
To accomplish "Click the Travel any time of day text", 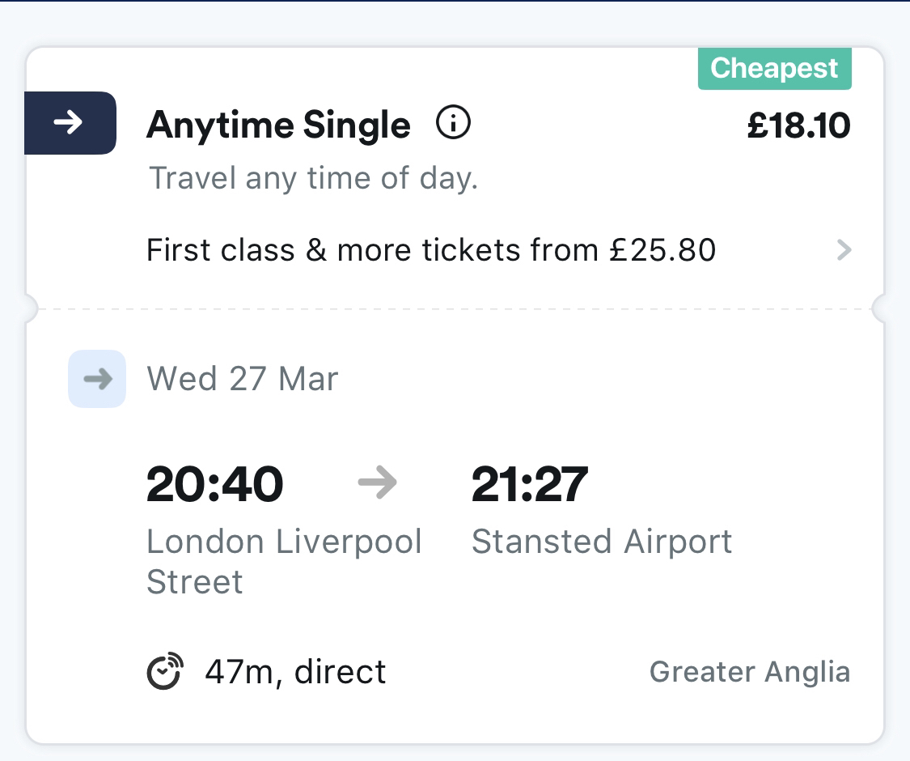I will point(314,178).
